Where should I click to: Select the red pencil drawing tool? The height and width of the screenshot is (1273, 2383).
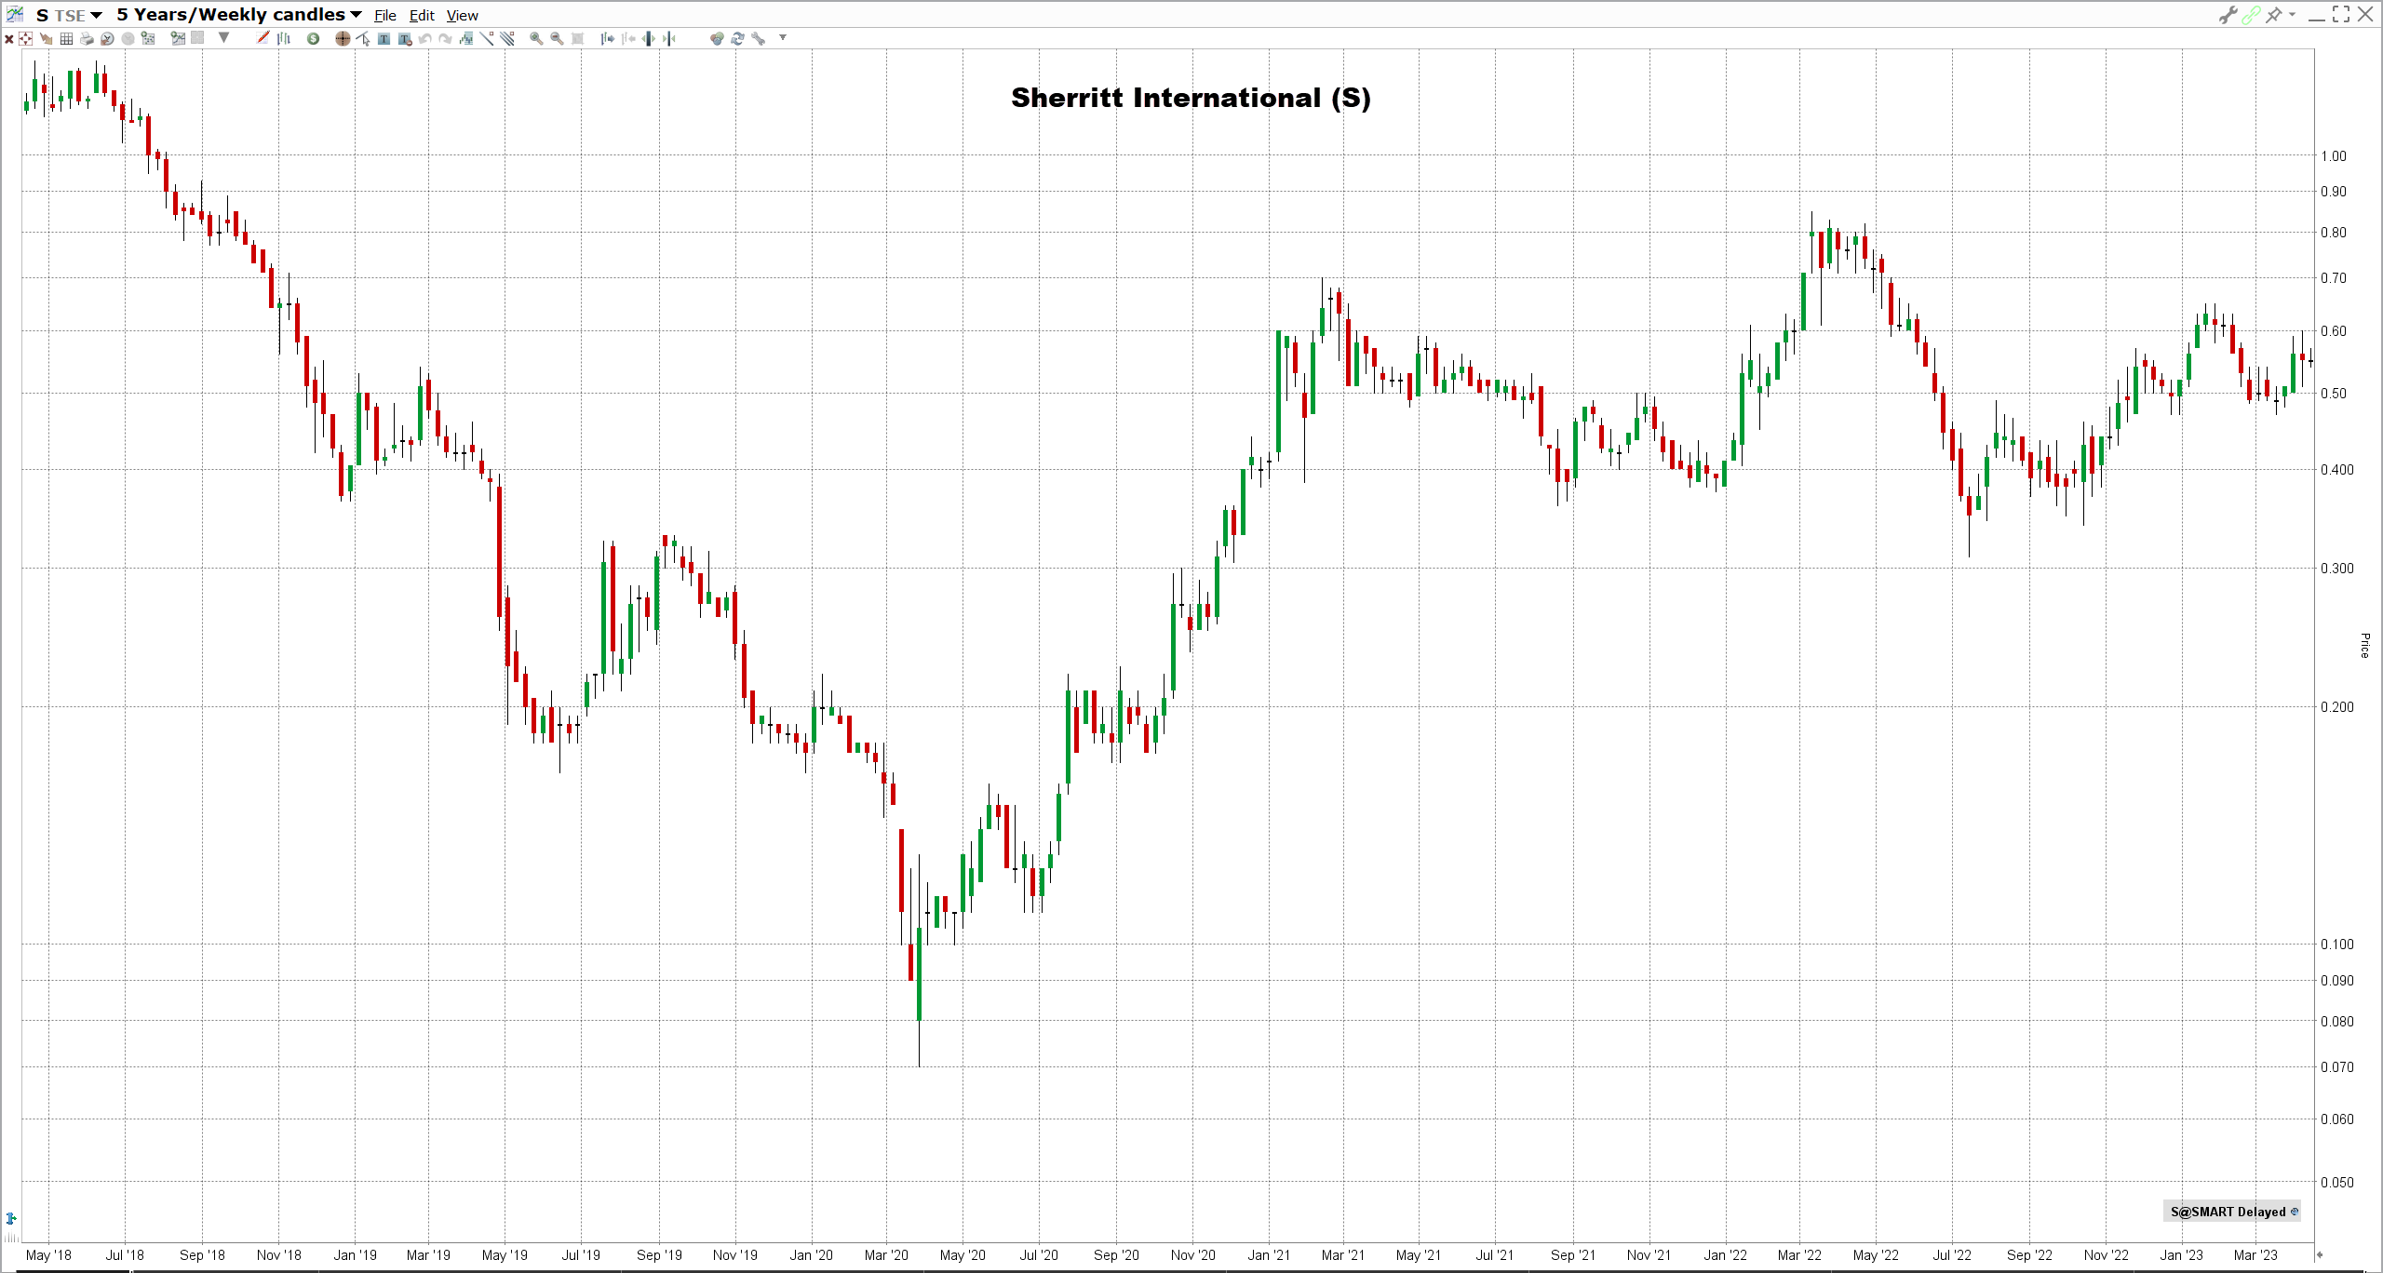pyautogui.click(x=263, y=37)
